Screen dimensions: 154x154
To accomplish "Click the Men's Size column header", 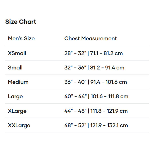I will click(x=21, y=39).
